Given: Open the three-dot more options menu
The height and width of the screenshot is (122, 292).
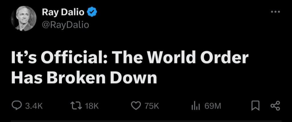Looking at the screenshot, I should (275, 12).
